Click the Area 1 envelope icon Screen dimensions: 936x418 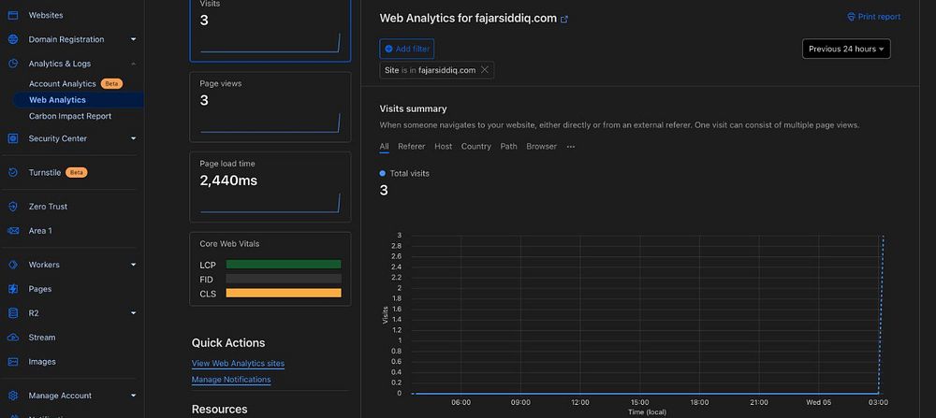pyautogui.click(x=12, y=231)
